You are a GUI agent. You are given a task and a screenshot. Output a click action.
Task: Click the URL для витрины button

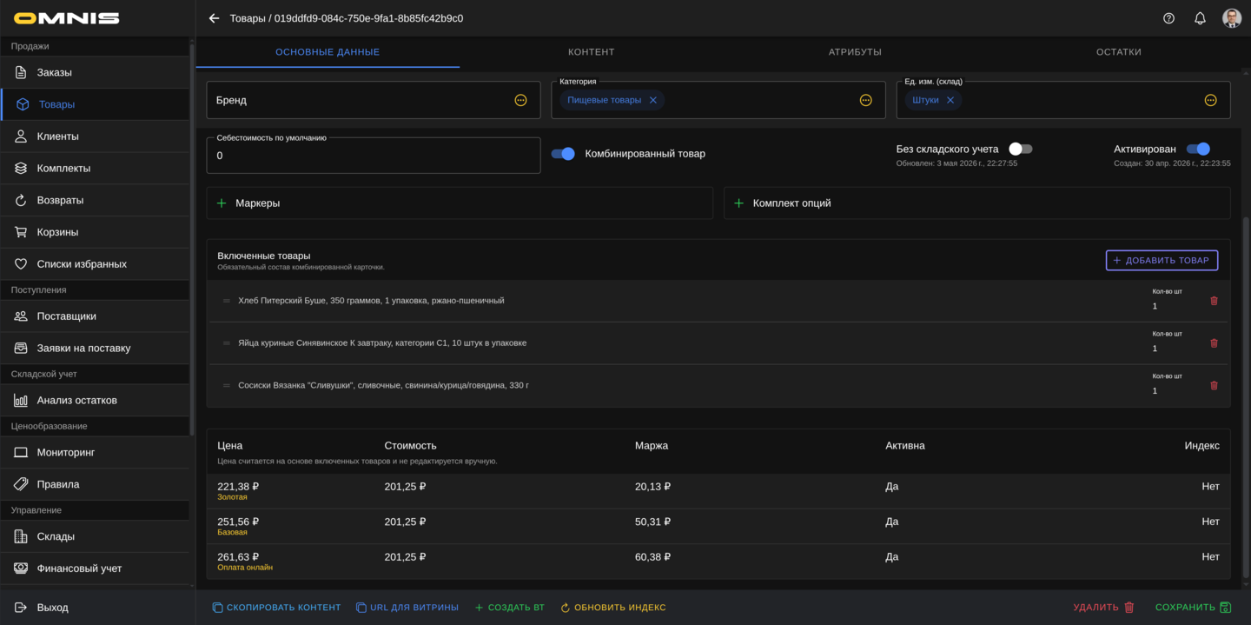407,608
